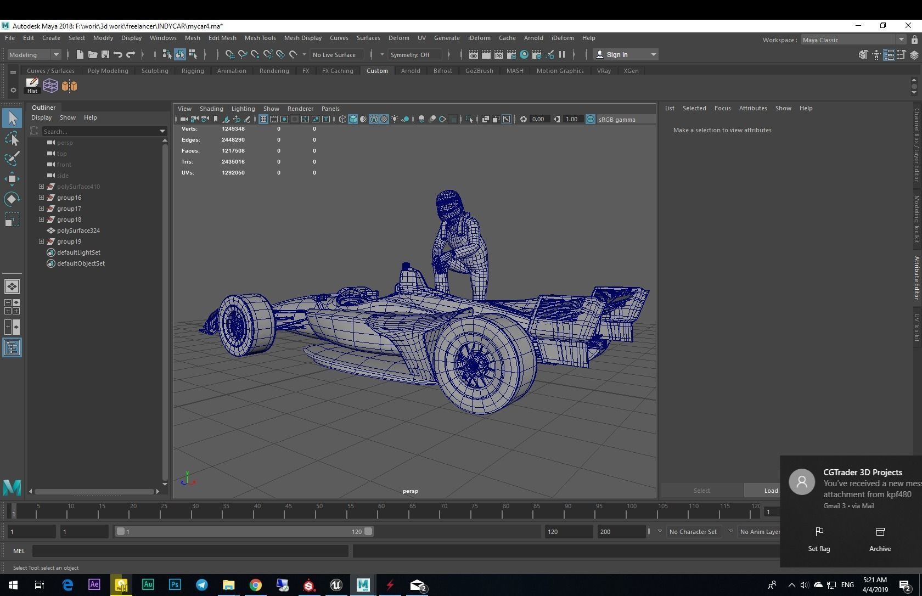Toggle smooth shade all cube icon
Image resolution: width=922 pixels, height=596 pixels.
[x=353, y=119]
